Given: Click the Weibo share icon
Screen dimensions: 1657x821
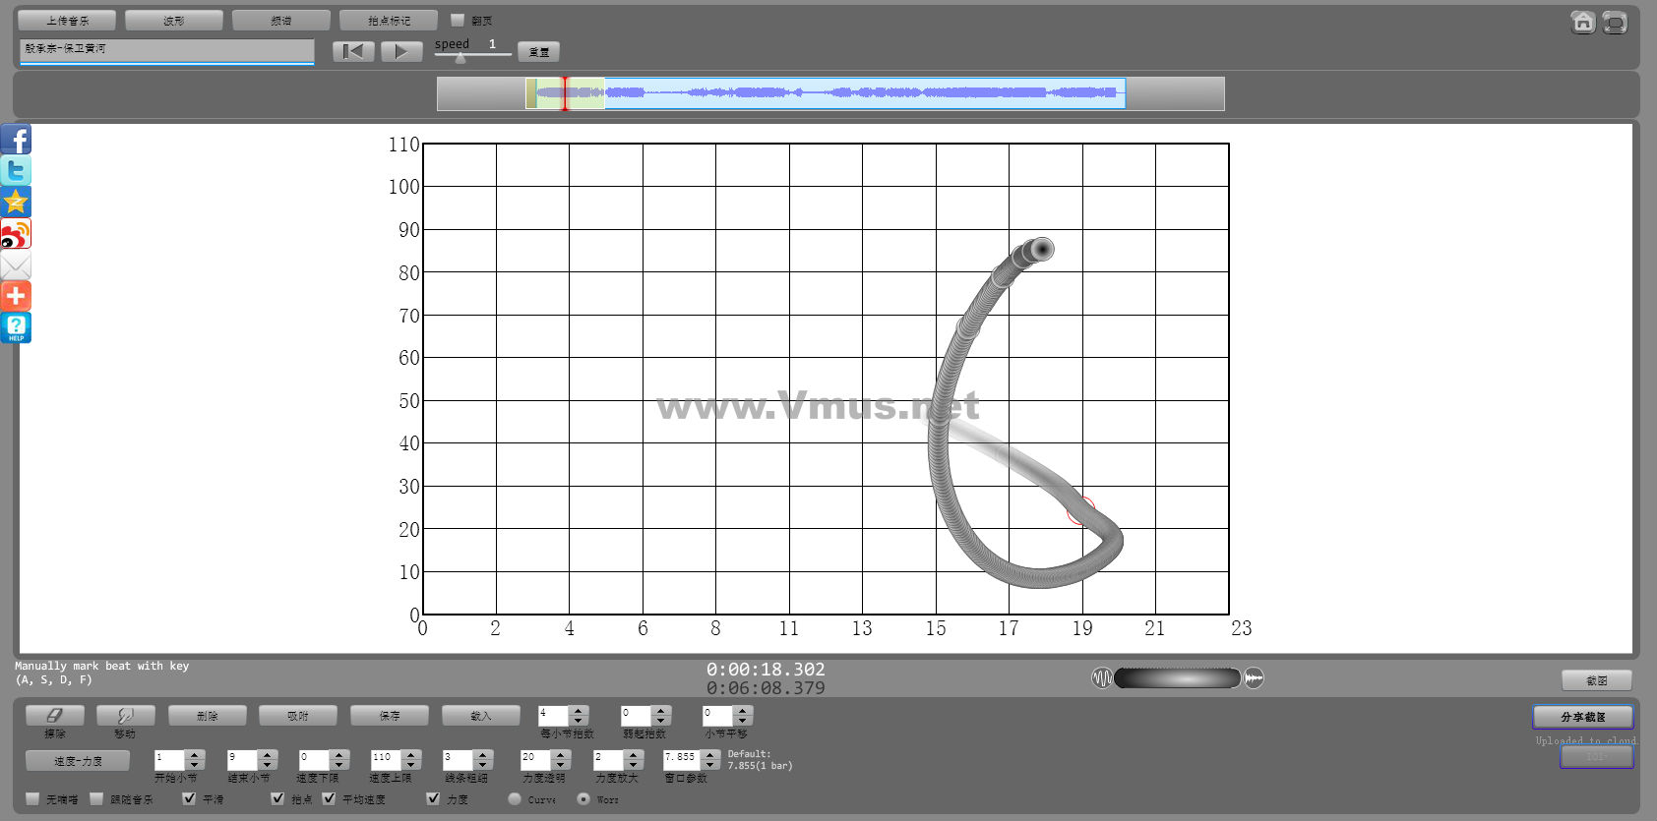Looking at the screenshot, I should pyautogui.click(x=16, y=234).
